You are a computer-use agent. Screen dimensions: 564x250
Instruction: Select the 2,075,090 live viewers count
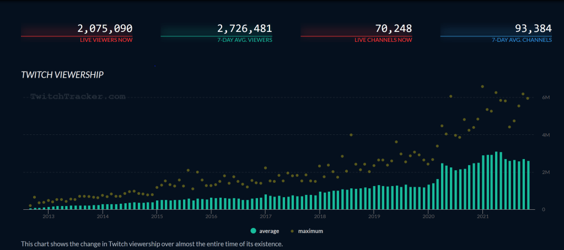pyautogui.click(x=105, y=28)
